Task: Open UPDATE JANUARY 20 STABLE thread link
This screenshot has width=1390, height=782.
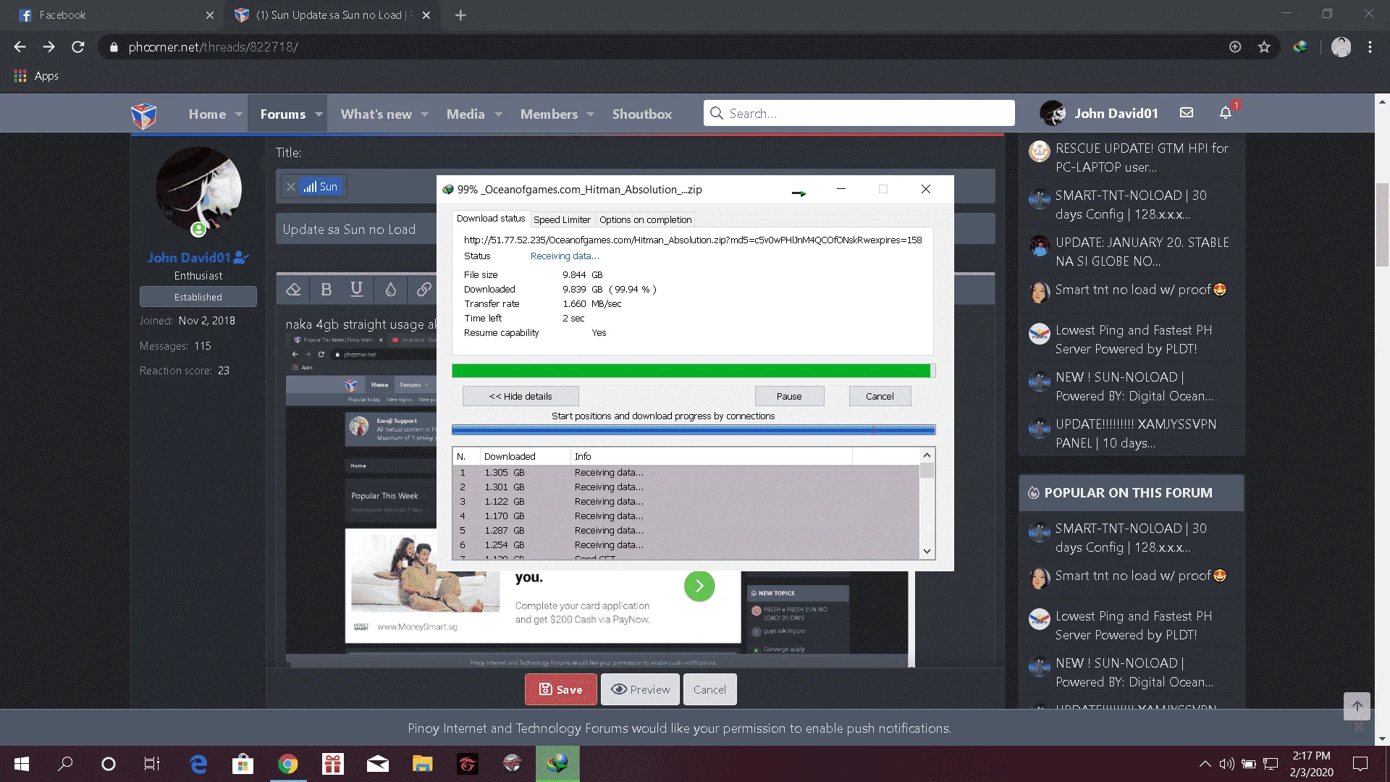Action: click(x=1142, y=252)
